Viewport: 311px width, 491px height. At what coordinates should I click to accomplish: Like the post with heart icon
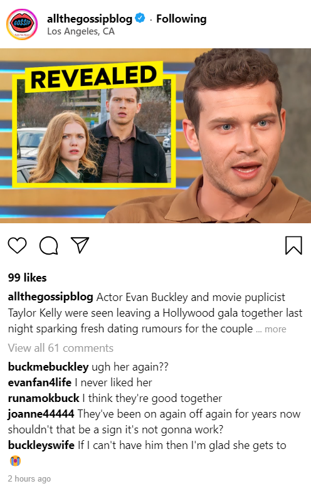coord(17,245)
